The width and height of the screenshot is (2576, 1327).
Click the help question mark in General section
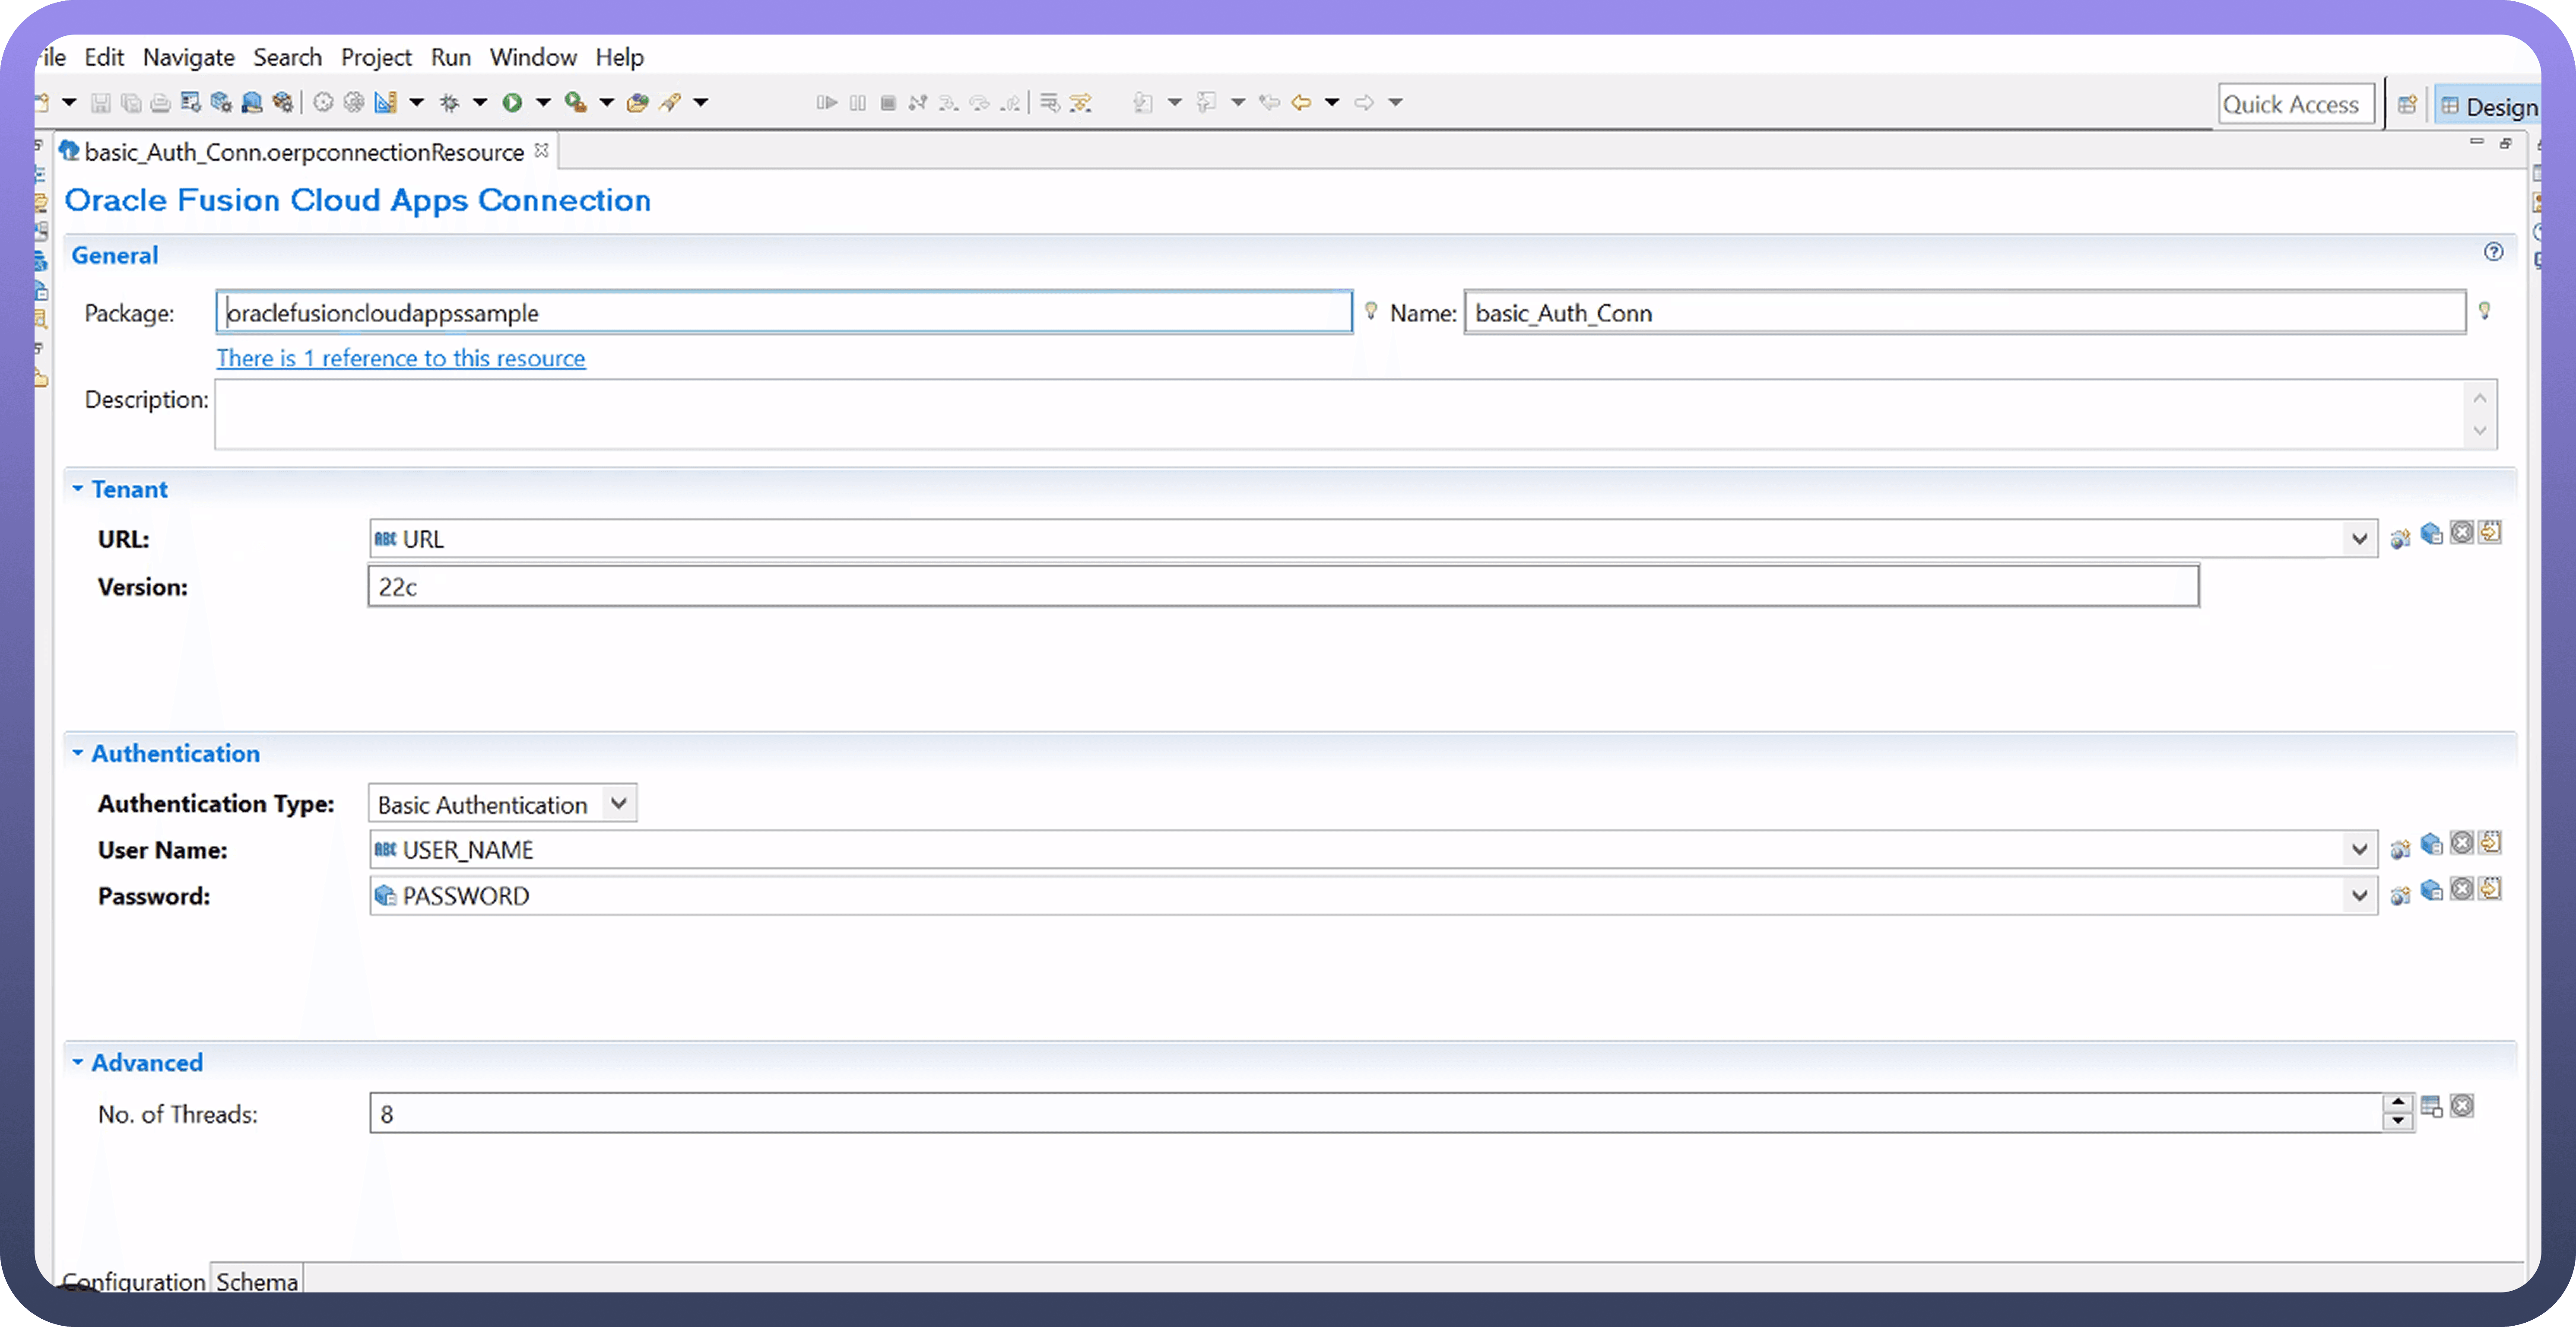pyautogui.click(x=2493, y=252)
